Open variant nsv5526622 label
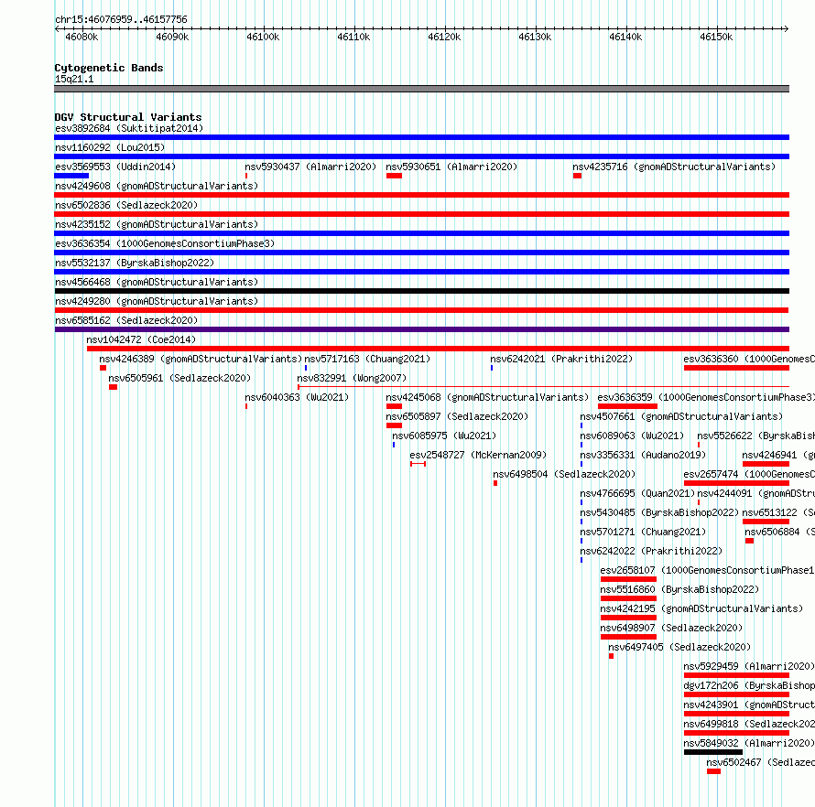Image resolution: width=815 pixels, height=807 pixels. 755,436
